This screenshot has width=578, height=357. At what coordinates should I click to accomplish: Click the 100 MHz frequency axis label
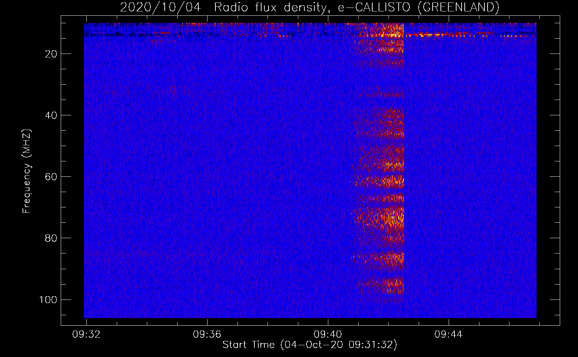pos(48,300)
